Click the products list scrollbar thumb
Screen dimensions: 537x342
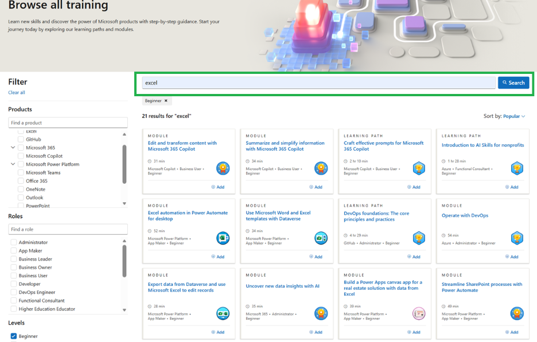pos(124,164)
